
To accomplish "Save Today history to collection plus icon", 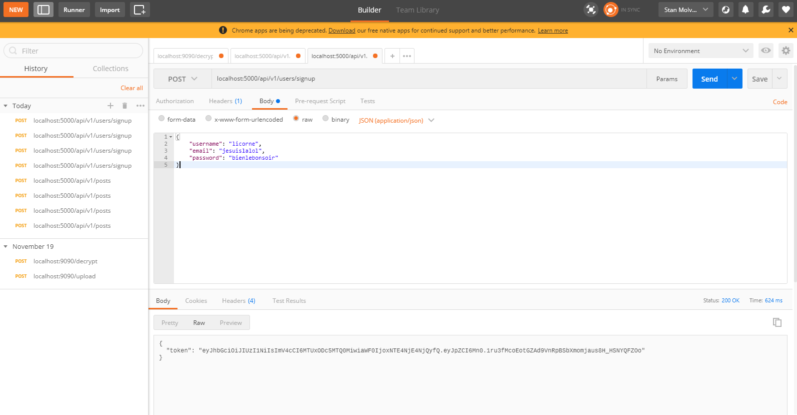I will point(110,106).
